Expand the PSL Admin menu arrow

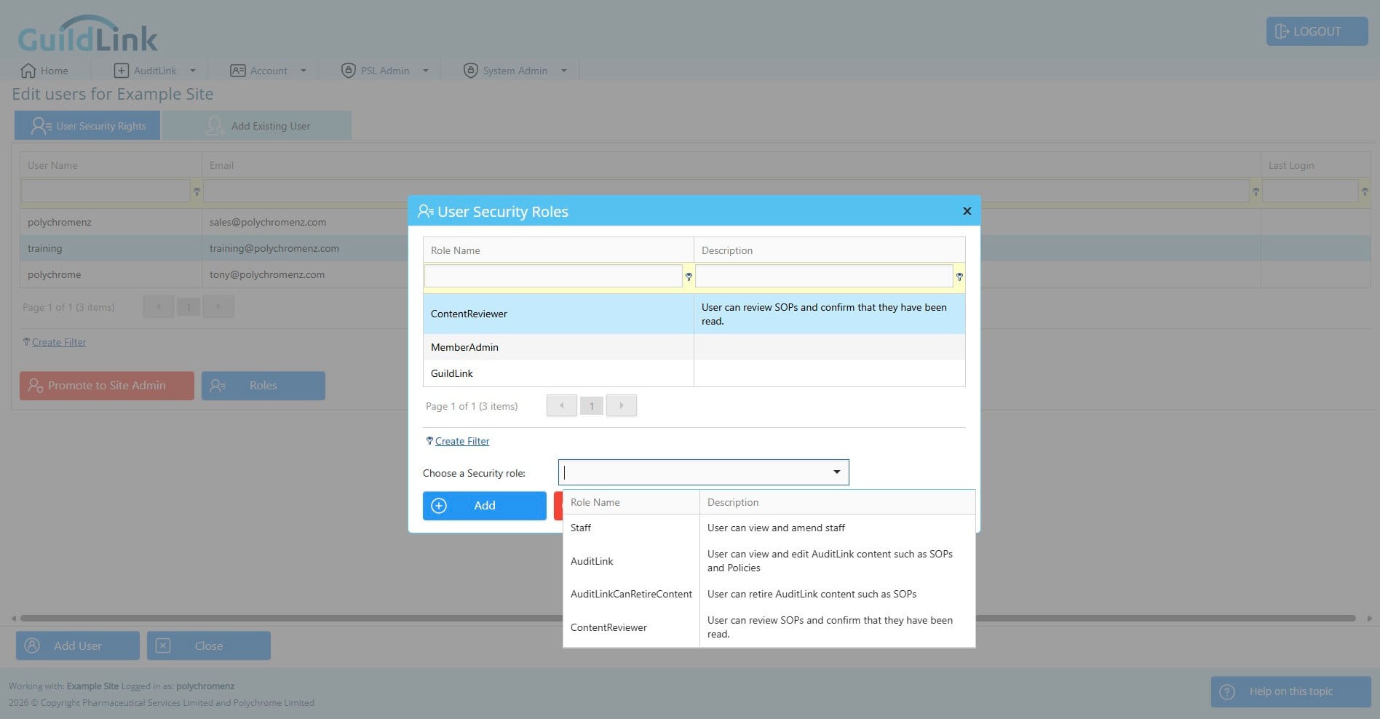(426, 71)
